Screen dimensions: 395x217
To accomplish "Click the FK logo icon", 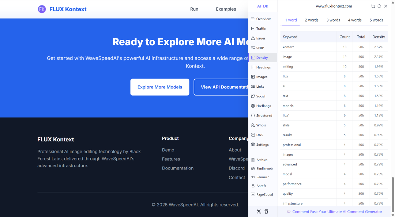I will tap(42, 9).
